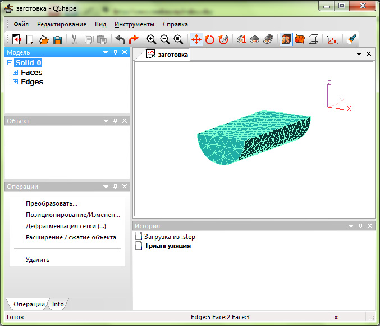
Task: Select the red Rotate view tool
Action: coord(210,39)
